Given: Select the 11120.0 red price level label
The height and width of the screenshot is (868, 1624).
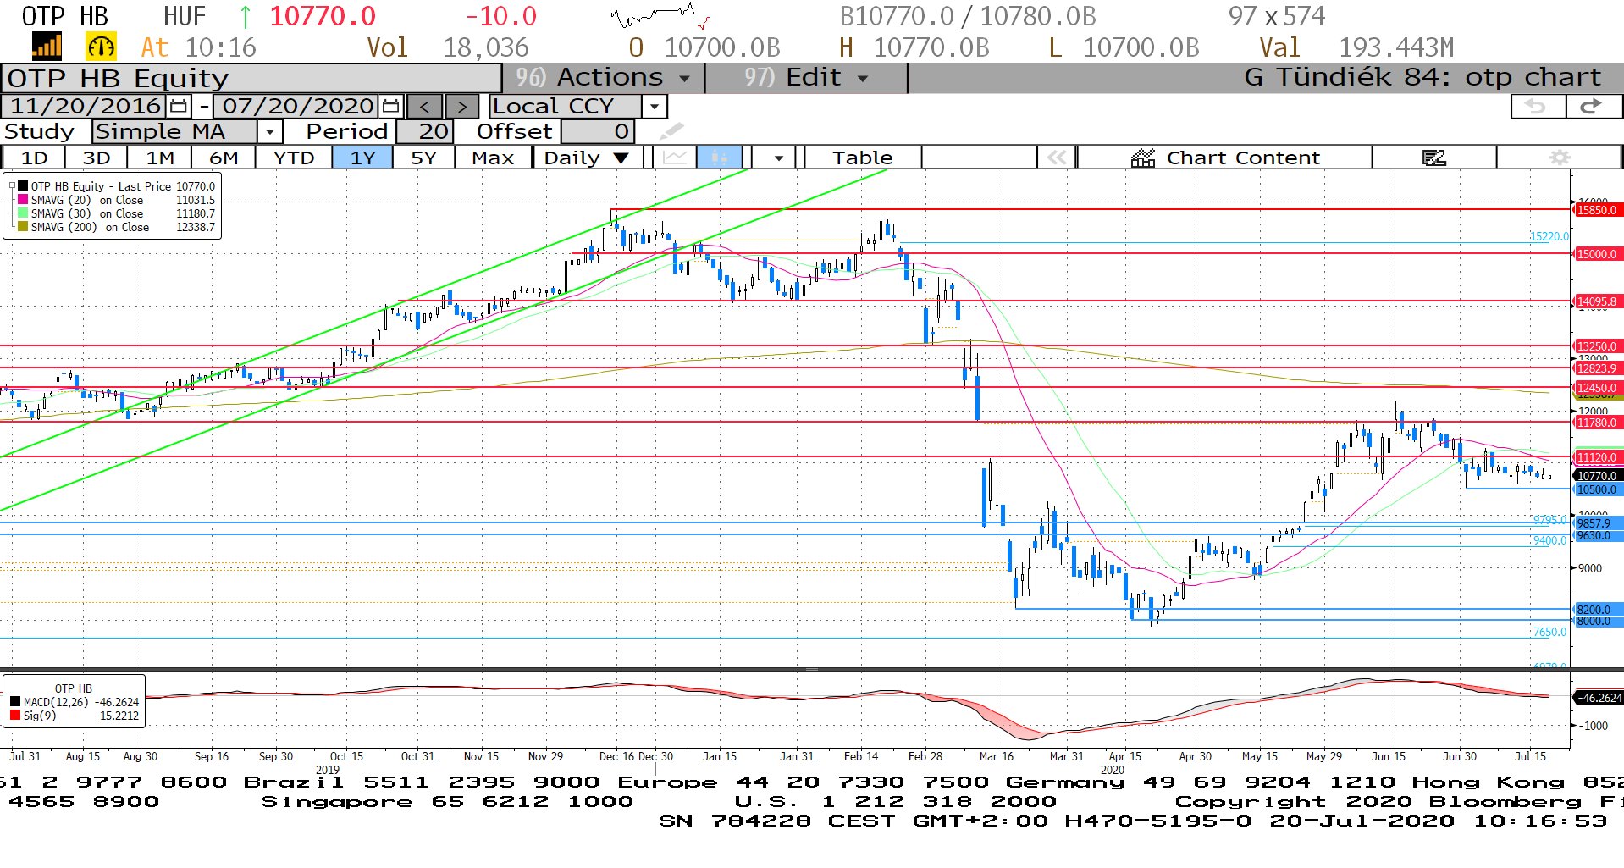Looking at the screenshot, I should [x=1597, y=457].
